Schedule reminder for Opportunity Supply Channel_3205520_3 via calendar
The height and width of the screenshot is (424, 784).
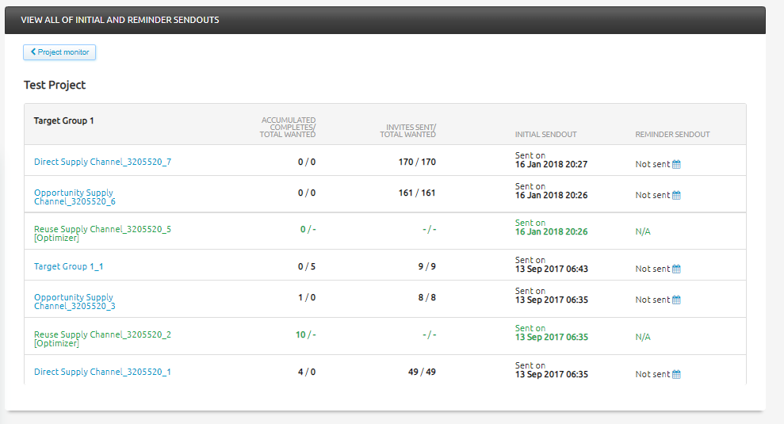(676, 300)
